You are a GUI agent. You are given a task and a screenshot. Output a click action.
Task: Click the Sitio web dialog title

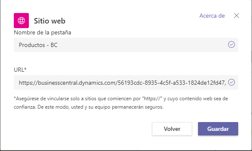click(49, 21)
